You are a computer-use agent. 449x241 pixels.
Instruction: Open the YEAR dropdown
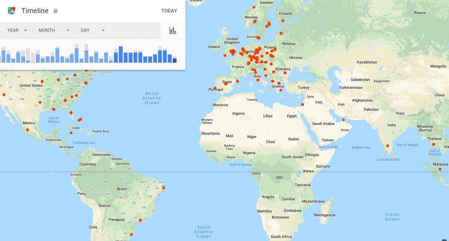pos(17,30)
